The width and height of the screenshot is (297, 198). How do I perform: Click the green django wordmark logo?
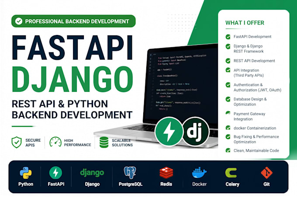(x=92, y=173)
